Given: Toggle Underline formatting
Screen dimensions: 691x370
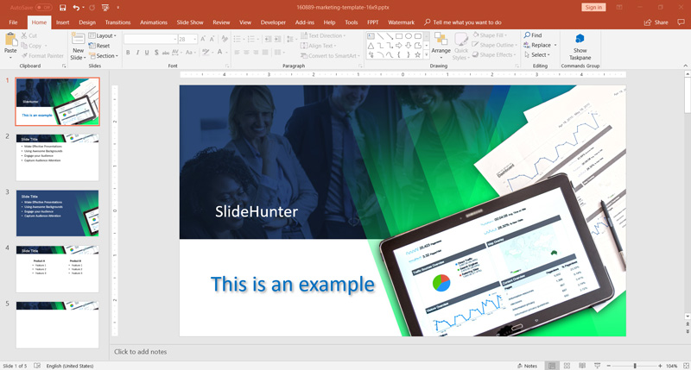Looking at the screenshot, I should coord(147,53).
